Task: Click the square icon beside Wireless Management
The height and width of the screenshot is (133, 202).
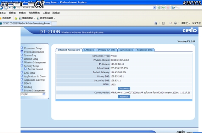Action: click(x=22, y=62)
